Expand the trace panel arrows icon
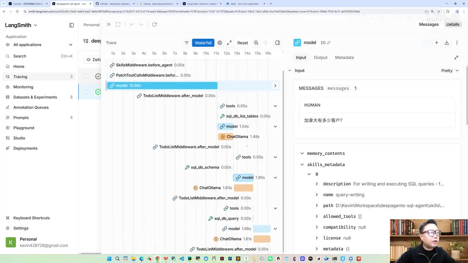 point(229,43)
